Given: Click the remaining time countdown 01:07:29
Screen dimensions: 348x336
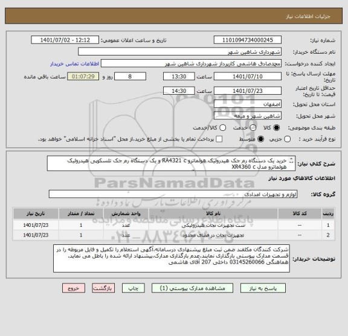Looking at the screenshot, I should pos(83,77).
